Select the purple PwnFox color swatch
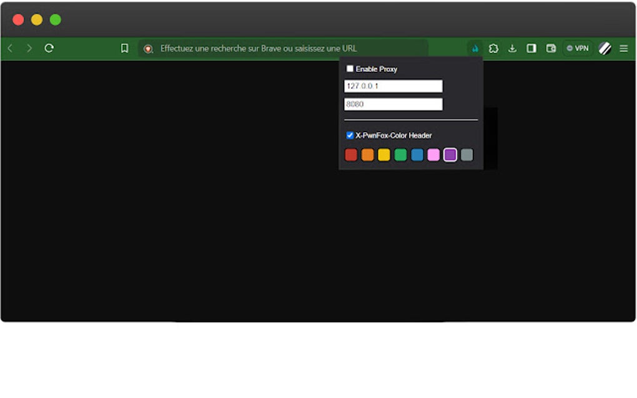637x398 pixels. click(450, 155)
